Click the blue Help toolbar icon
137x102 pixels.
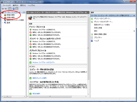coord(14,9)
